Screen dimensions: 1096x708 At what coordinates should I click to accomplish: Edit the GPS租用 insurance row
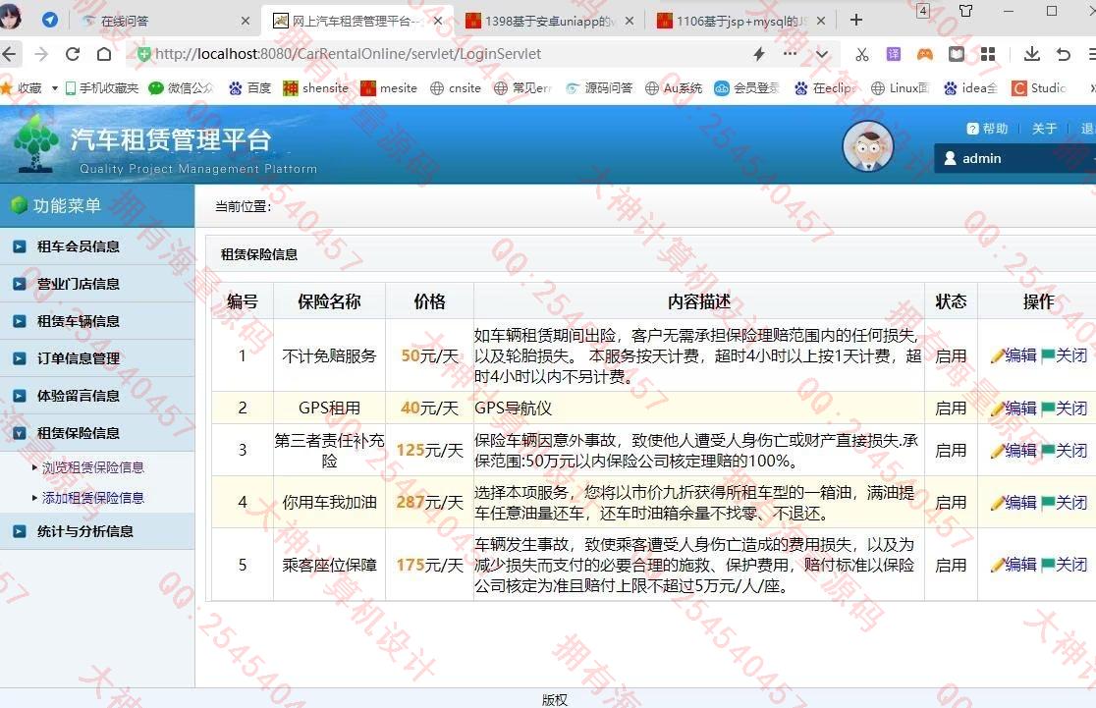coord(1014,408)
